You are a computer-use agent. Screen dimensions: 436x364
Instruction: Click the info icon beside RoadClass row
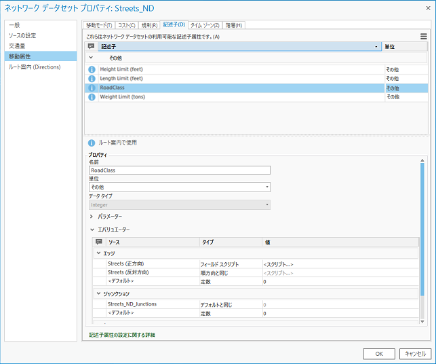click(x=92, y=88)
